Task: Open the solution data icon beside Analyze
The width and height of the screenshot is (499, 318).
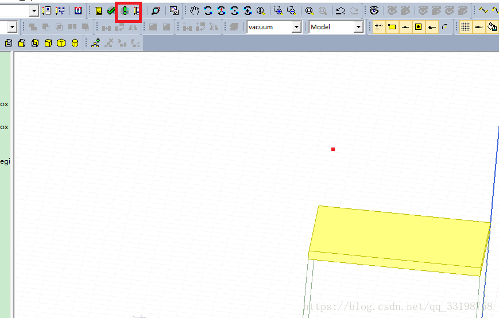Action: click(136, 11)
